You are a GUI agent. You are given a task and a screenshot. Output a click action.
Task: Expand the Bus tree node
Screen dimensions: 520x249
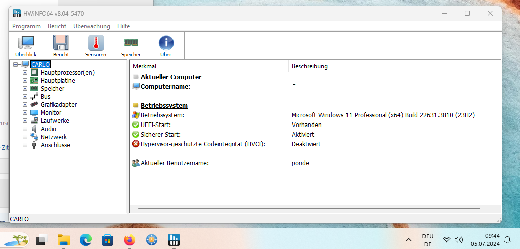[x=25, y=96]
